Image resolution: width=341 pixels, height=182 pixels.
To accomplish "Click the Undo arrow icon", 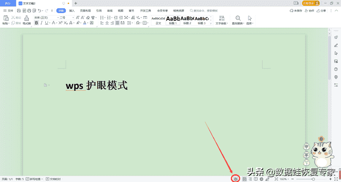I will point(39,10).
